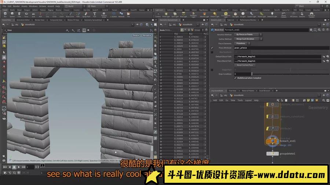330x185 pixels.
Task: Switch to the Take List tab
Action: coord(231,20)
